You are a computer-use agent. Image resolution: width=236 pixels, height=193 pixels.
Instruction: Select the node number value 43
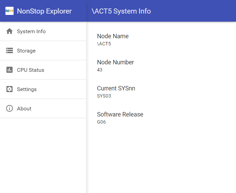pyautogui.click(x=100, y=70)
